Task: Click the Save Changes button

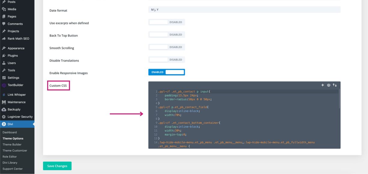Action: pos(57,166)
